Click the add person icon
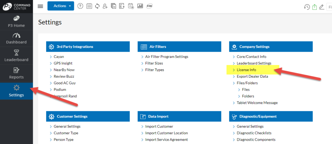The height and width of the screenshot is (144, 332). point(105,6)
